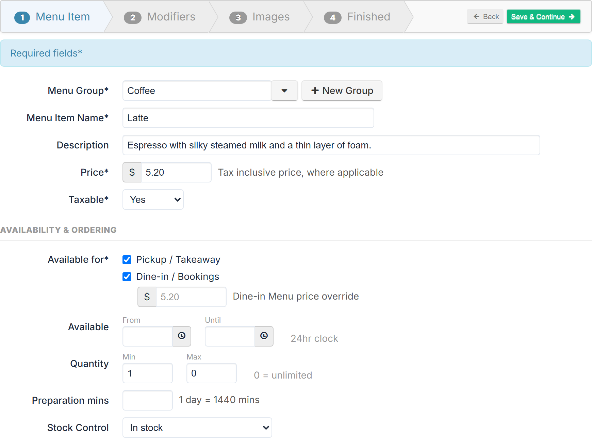The image size is (592, 448).
Task: Click the Menu Item Name field
Action: pyautogui.click(x=248, y=118)
